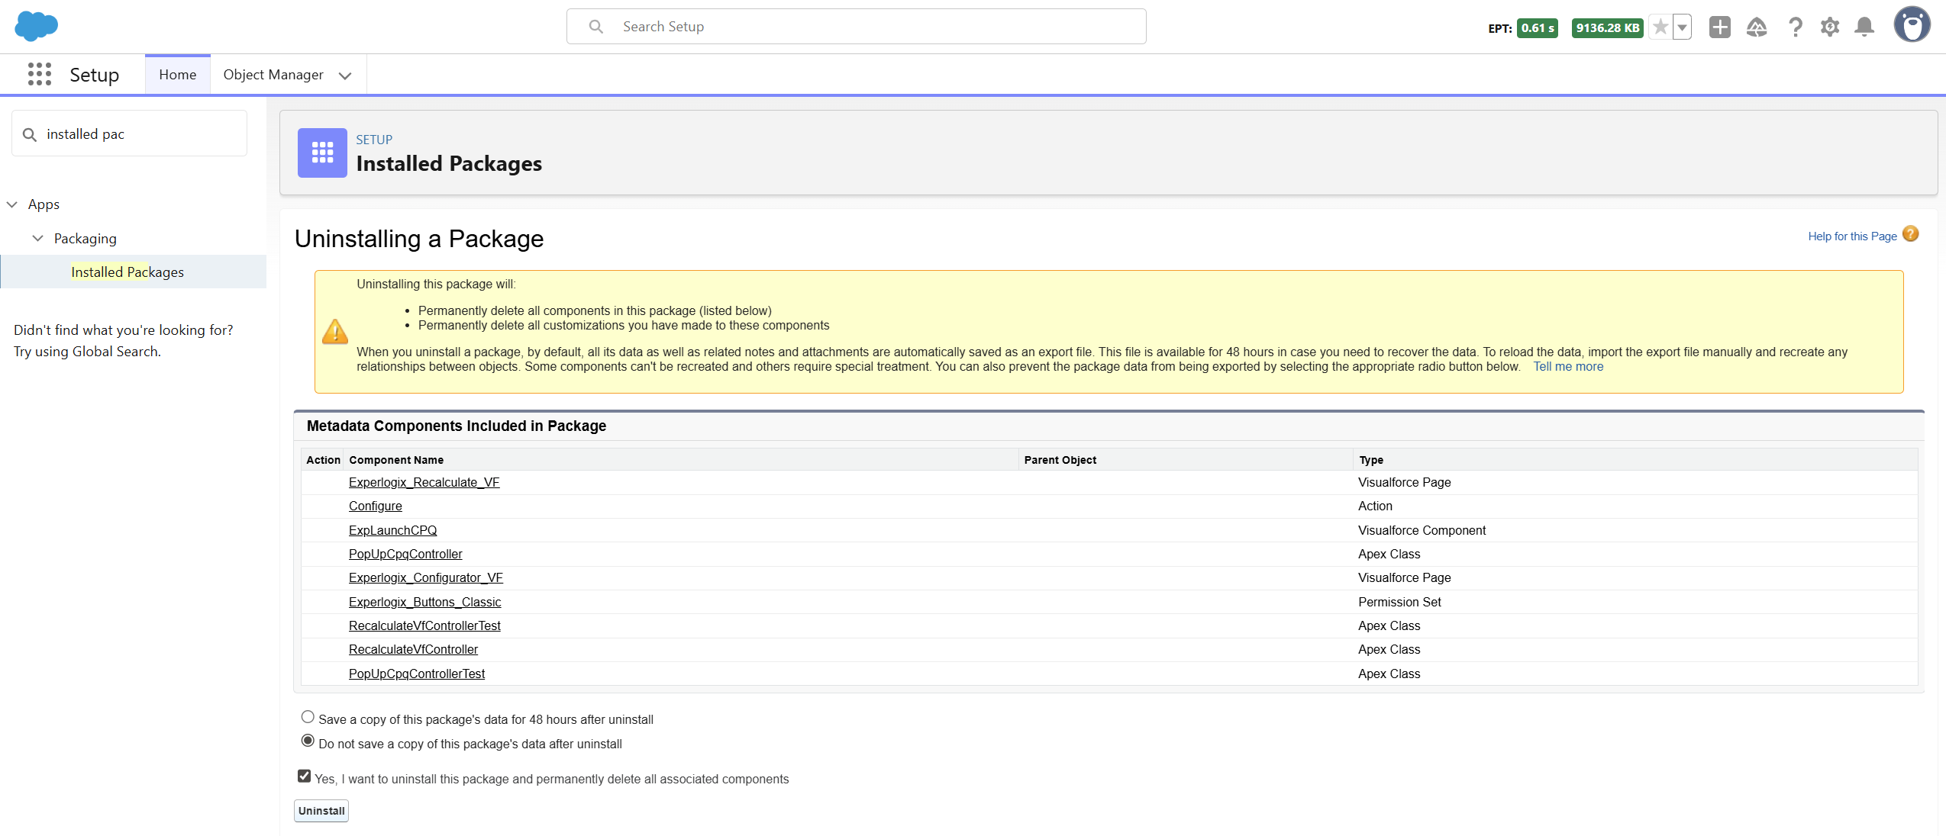Viewport: 1946px width, 836px height.
Task: Click the Salesforce cloud logo
Action: 36,27
